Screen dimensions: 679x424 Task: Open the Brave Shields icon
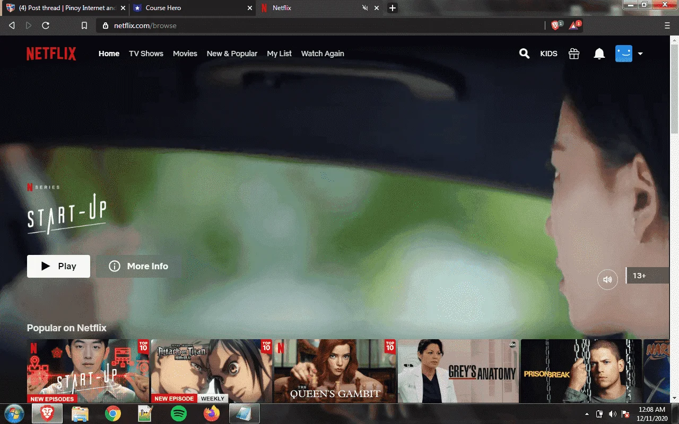tap(556, 25)
